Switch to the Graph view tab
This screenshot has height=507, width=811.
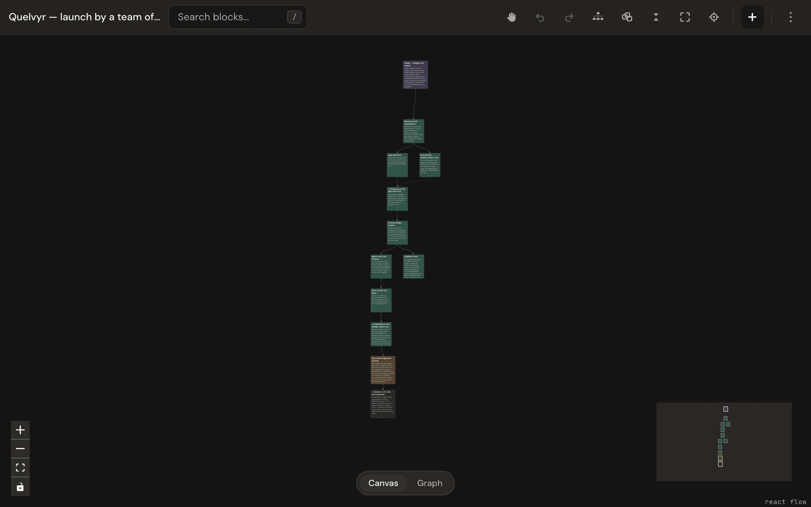tap(430, 483)
